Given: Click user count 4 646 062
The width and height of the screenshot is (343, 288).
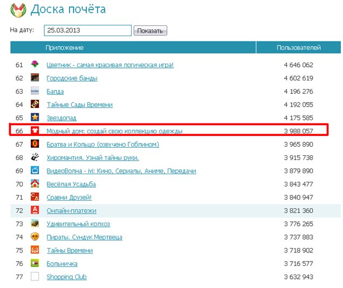Looking at the screenshot, I should [298, 65].
